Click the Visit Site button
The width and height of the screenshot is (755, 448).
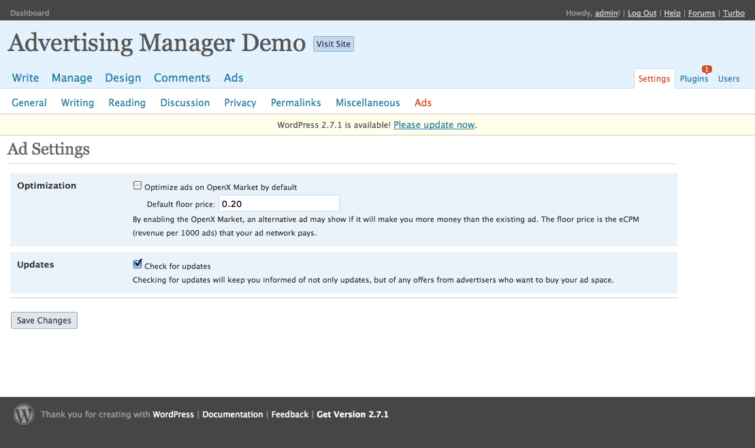pyautogui.click(x=334, y=44)
